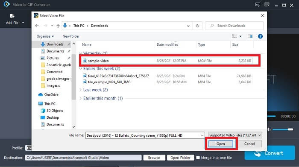Click the Destination path field
The image size is (299, 167).
click(83, 158)
